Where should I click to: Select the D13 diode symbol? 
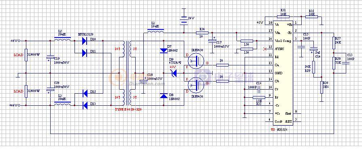[x=85, y=106]
